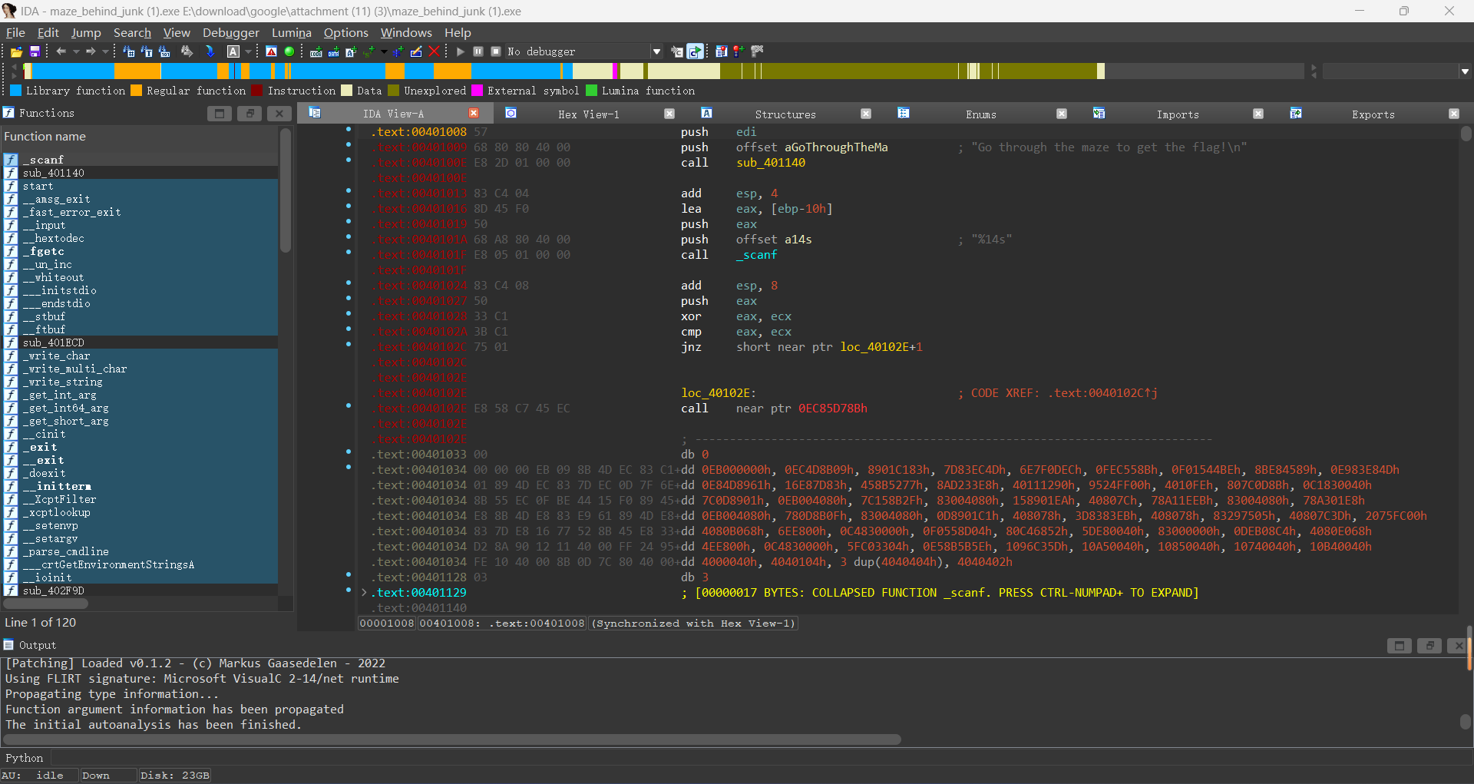Image resolution: width=1474 pixels, height=784 pixels.
Task: Start the debugger with the play icon
Action: [x=461, y=51]
